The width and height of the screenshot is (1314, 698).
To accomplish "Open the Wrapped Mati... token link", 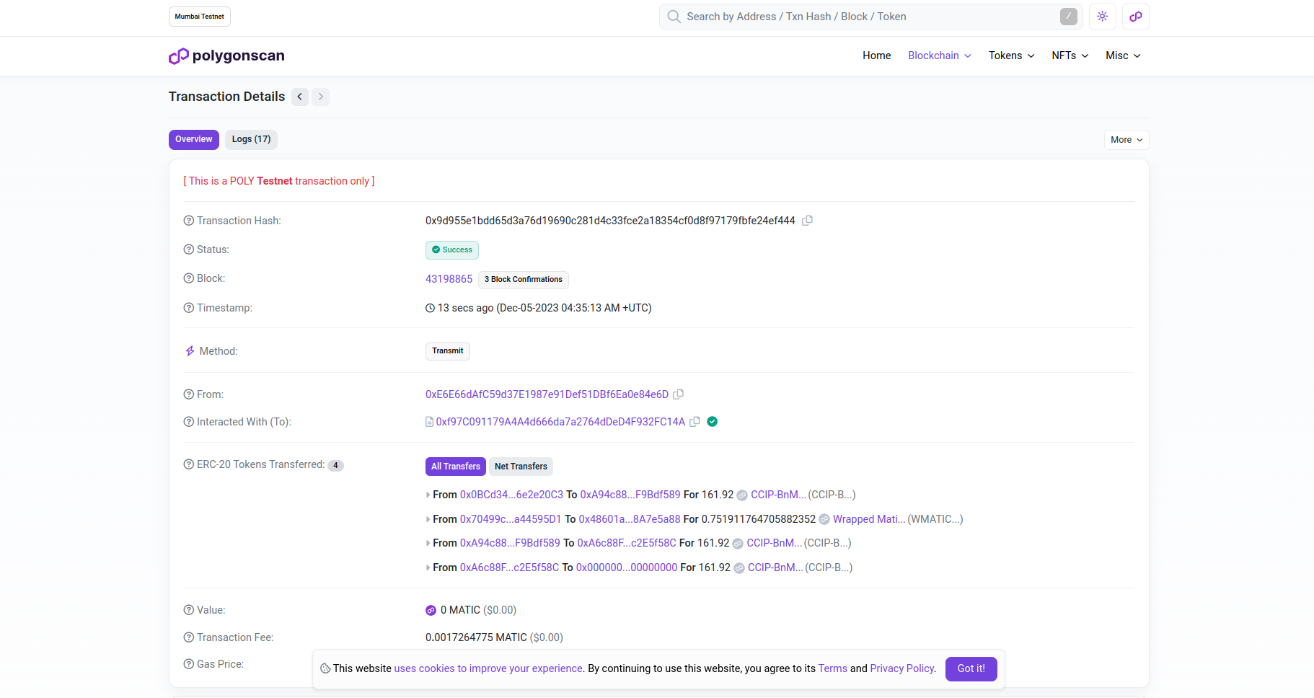I will pyautogui.click(x=869, y=519).
